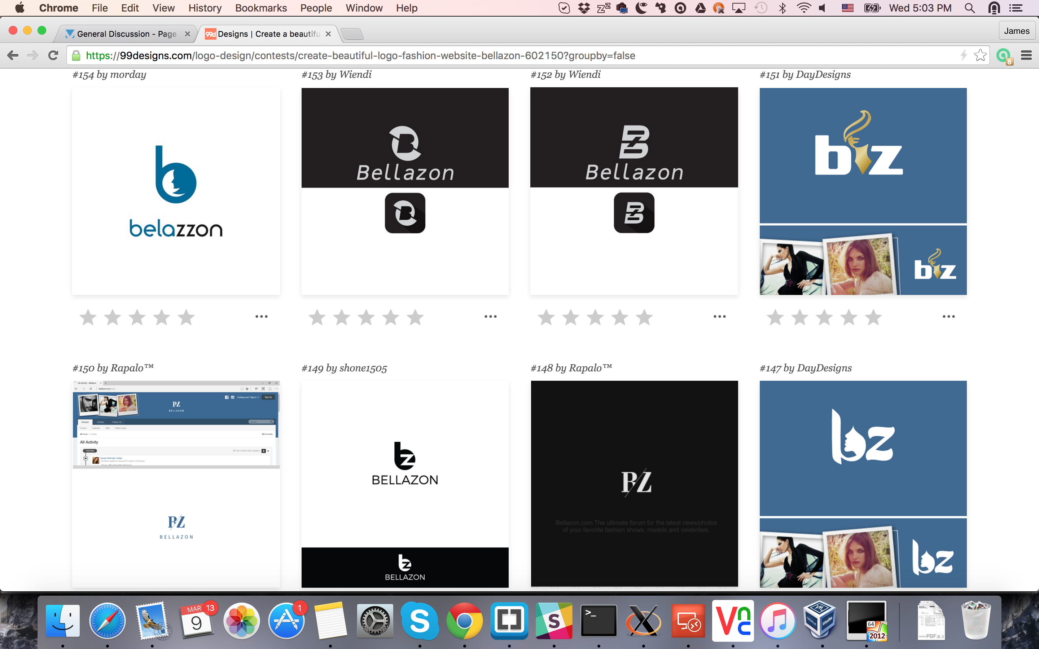1039x649 pixels.
Task: Rate design #151 one star
Action: [775, 318]
